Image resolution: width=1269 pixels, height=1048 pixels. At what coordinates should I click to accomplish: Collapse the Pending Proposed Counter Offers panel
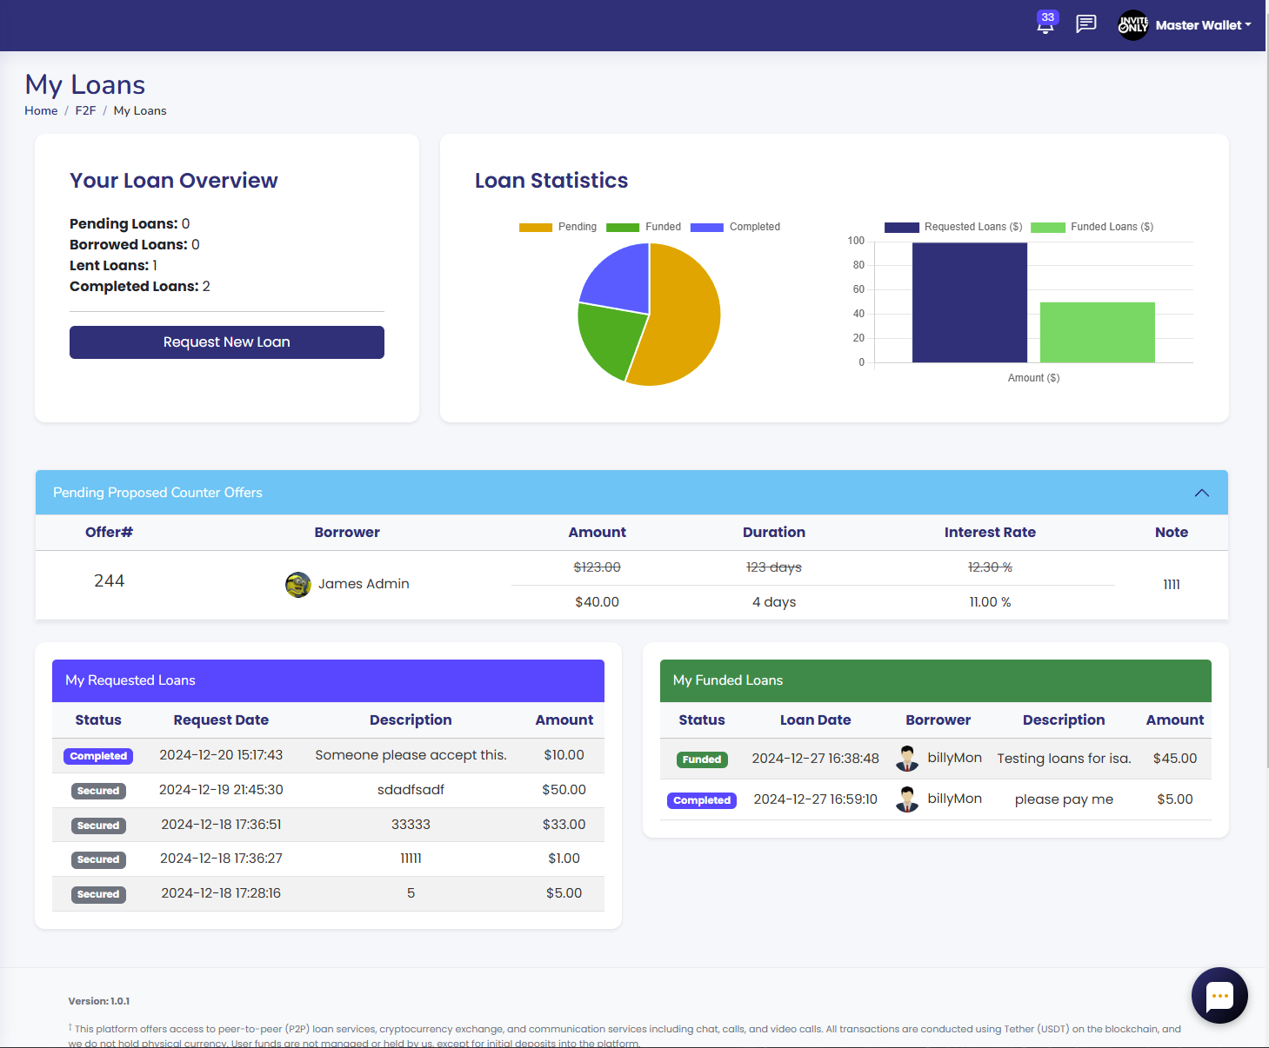1201,493
